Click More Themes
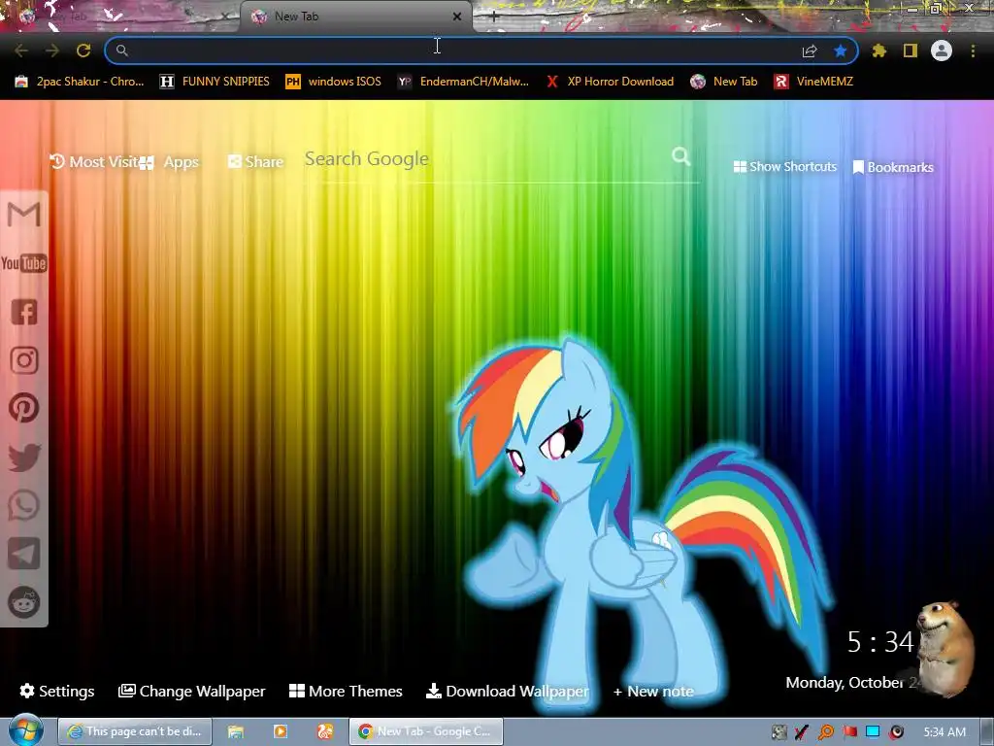This screenshot has width=994, height=746. pos(346,691)
